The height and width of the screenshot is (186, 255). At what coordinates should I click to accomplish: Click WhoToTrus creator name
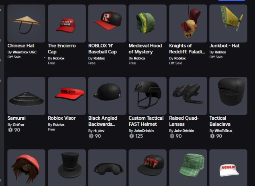coord(223,131)
